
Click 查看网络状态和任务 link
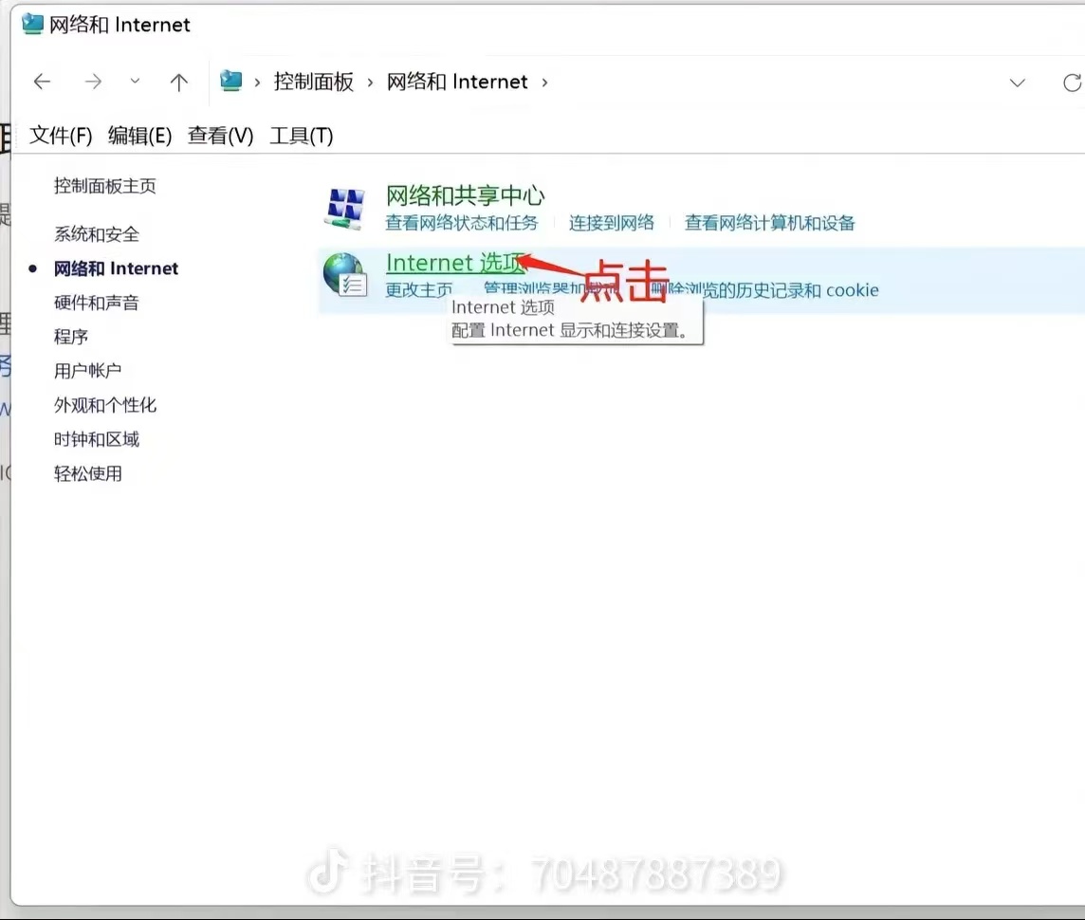click(461, 223)
